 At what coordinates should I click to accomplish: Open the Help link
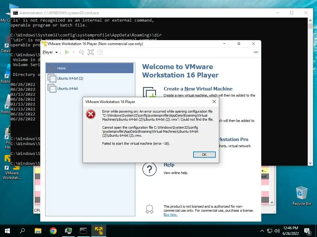169,165
